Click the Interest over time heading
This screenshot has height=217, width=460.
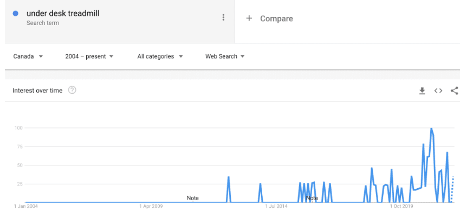click(x=37, y=91)
